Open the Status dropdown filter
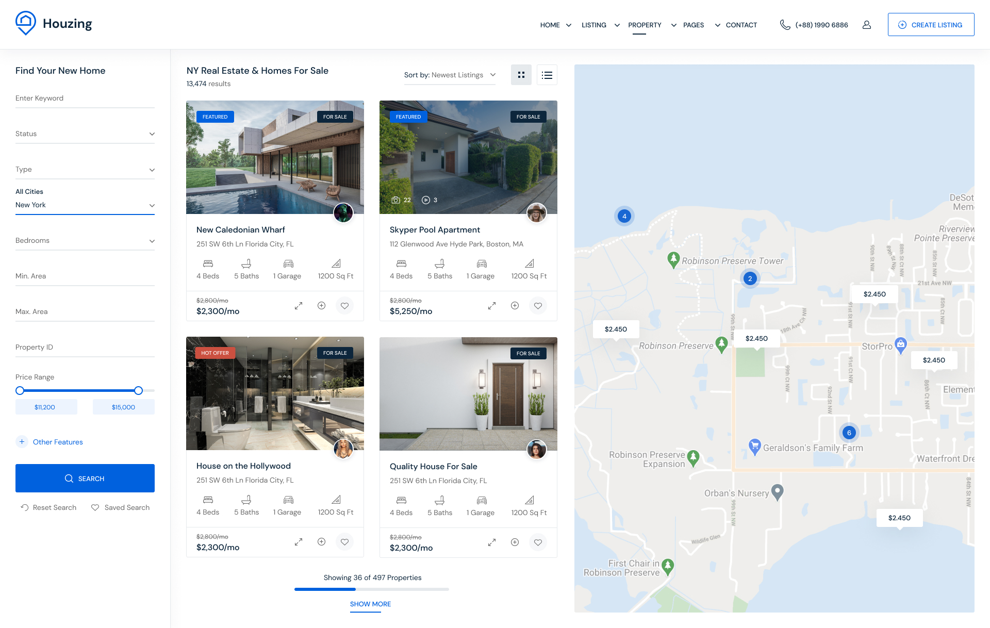The image size is (990, 628). tap(85, 134)
